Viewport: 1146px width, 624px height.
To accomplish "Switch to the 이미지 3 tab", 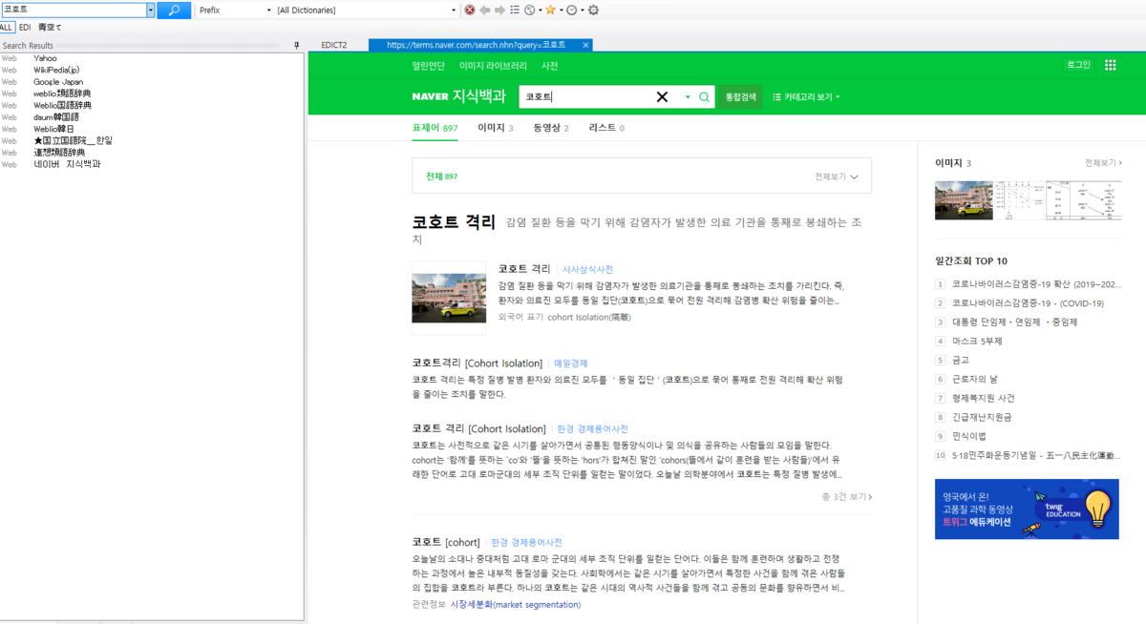I will pyautogui.click(x=496, y=127).
